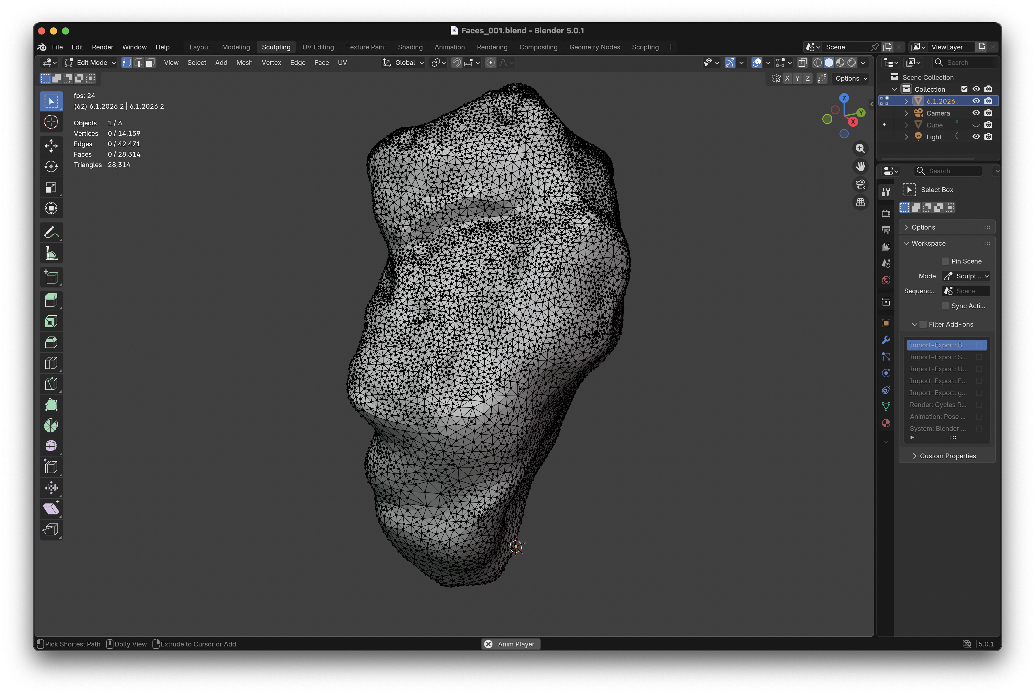The height and width of the screenshot is (695, 1035).
Task: Switch to face select mode
Action: [150, 63]
